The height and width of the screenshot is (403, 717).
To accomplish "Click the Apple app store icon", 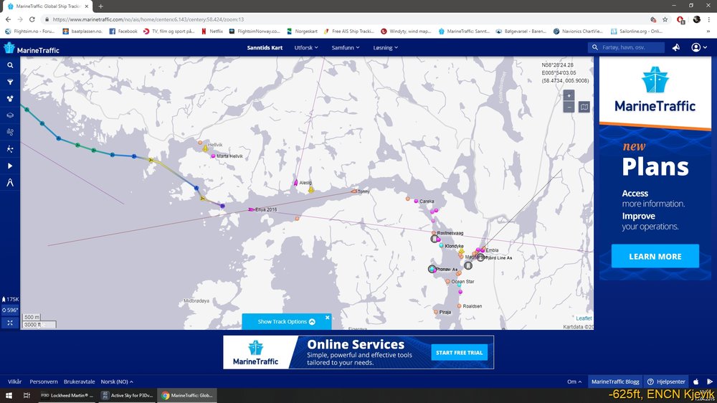I will [696, 381].
